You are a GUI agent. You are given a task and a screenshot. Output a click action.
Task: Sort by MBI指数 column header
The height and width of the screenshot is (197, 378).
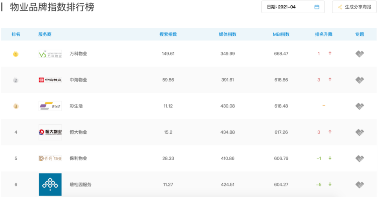(x=281, y=34)
